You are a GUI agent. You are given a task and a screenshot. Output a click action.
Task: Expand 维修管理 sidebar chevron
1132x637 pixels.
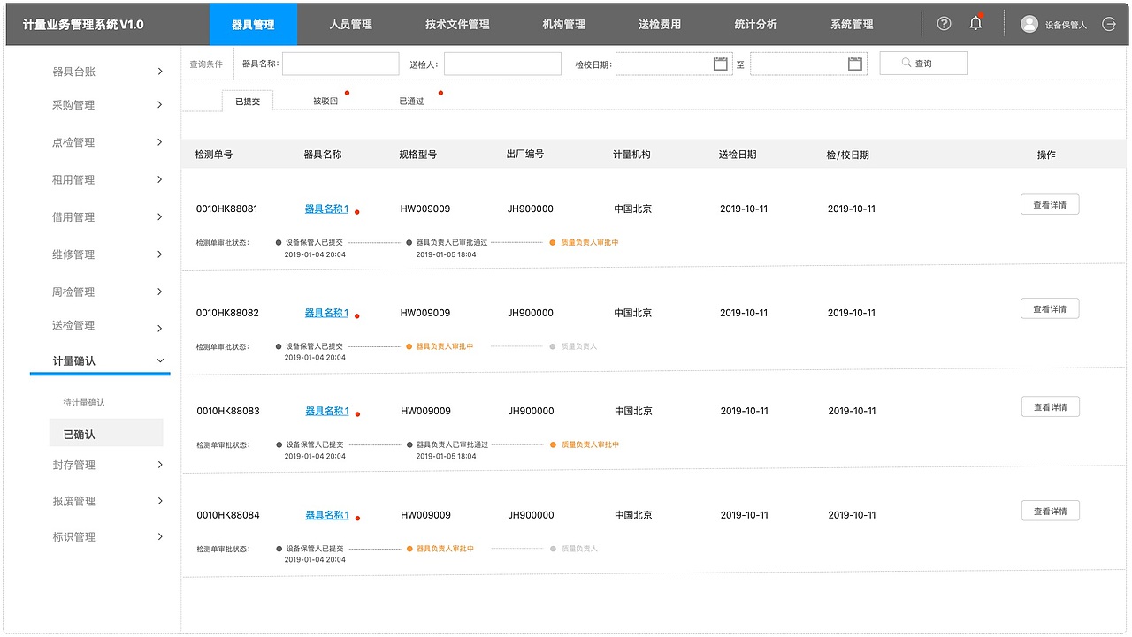click(x=160, y=254)
